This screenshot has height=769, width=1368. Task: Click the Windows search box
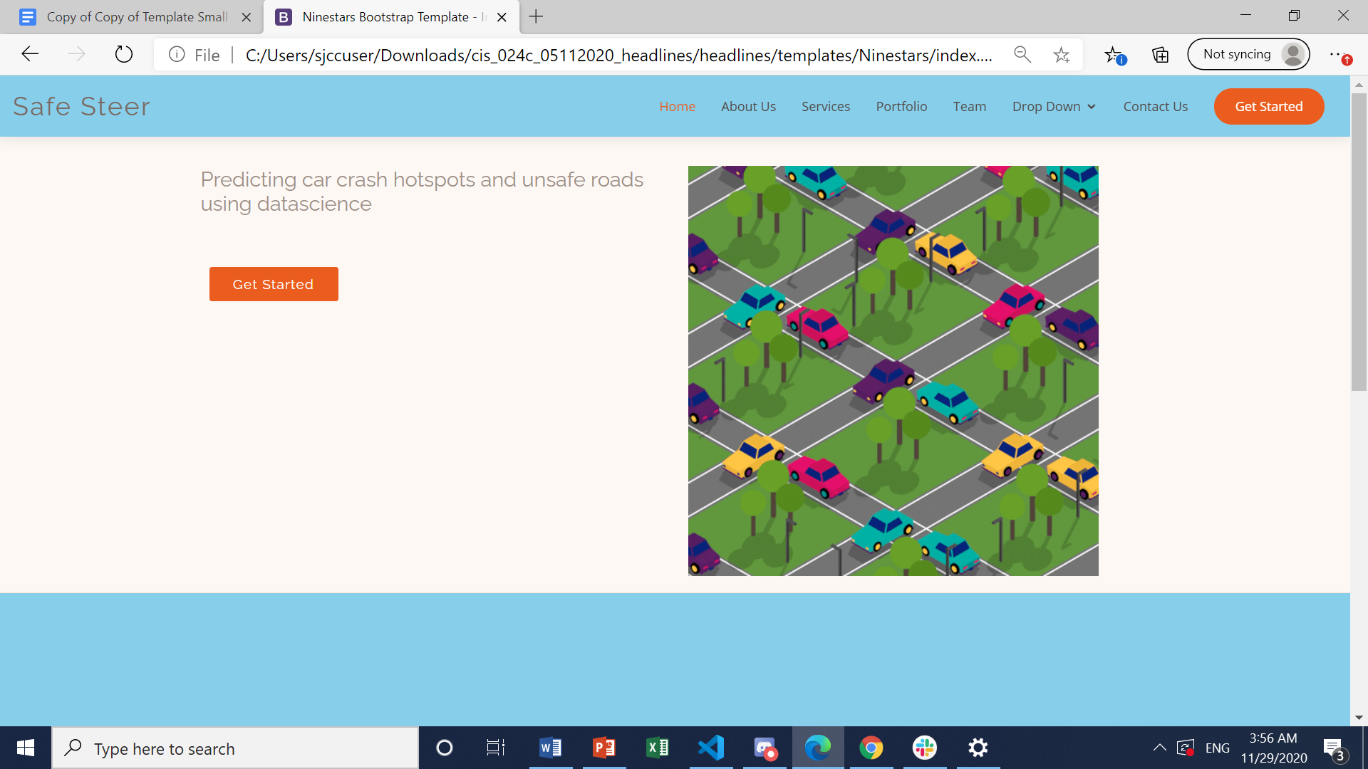(235, 748)
